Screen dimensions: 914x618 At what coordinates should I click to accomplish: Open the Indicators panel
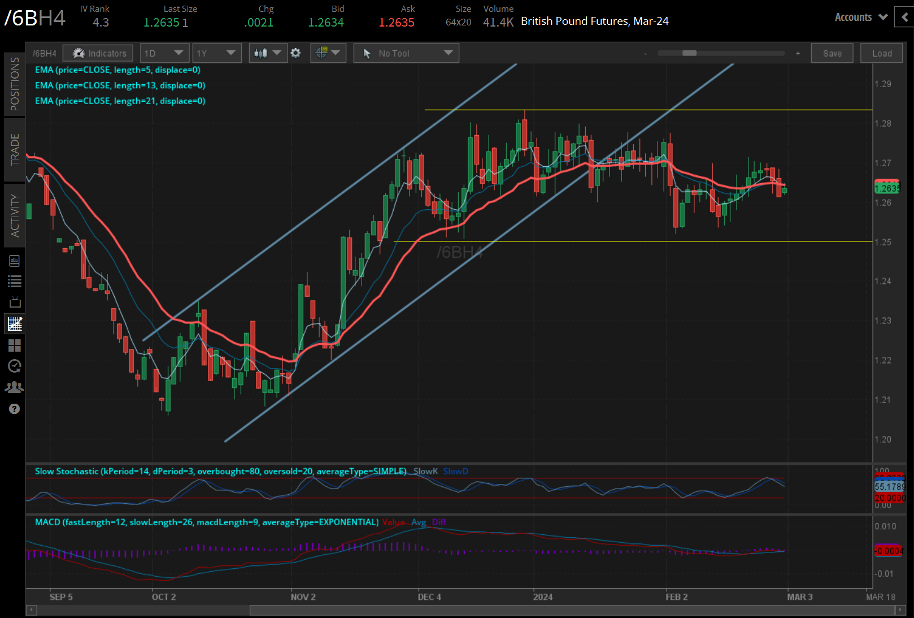pyautogui.click(x=98, y=53)
